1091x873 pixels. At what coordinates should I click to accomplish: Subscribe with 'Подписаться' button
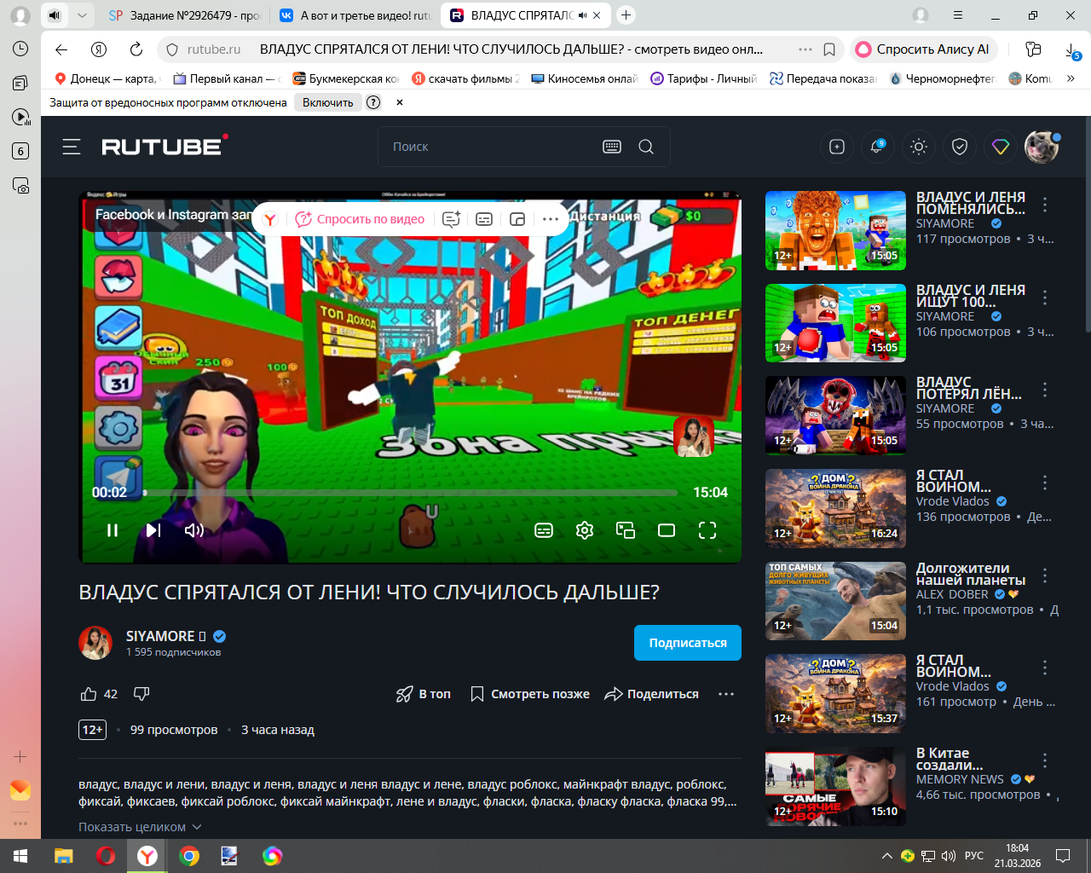688,643
